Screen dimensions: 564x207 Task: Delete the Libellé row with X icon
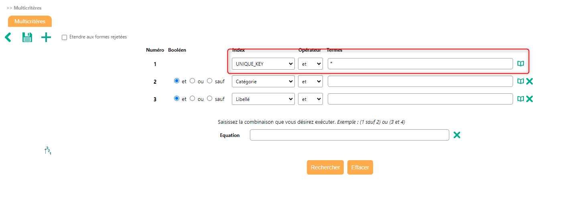pos(530,99)
